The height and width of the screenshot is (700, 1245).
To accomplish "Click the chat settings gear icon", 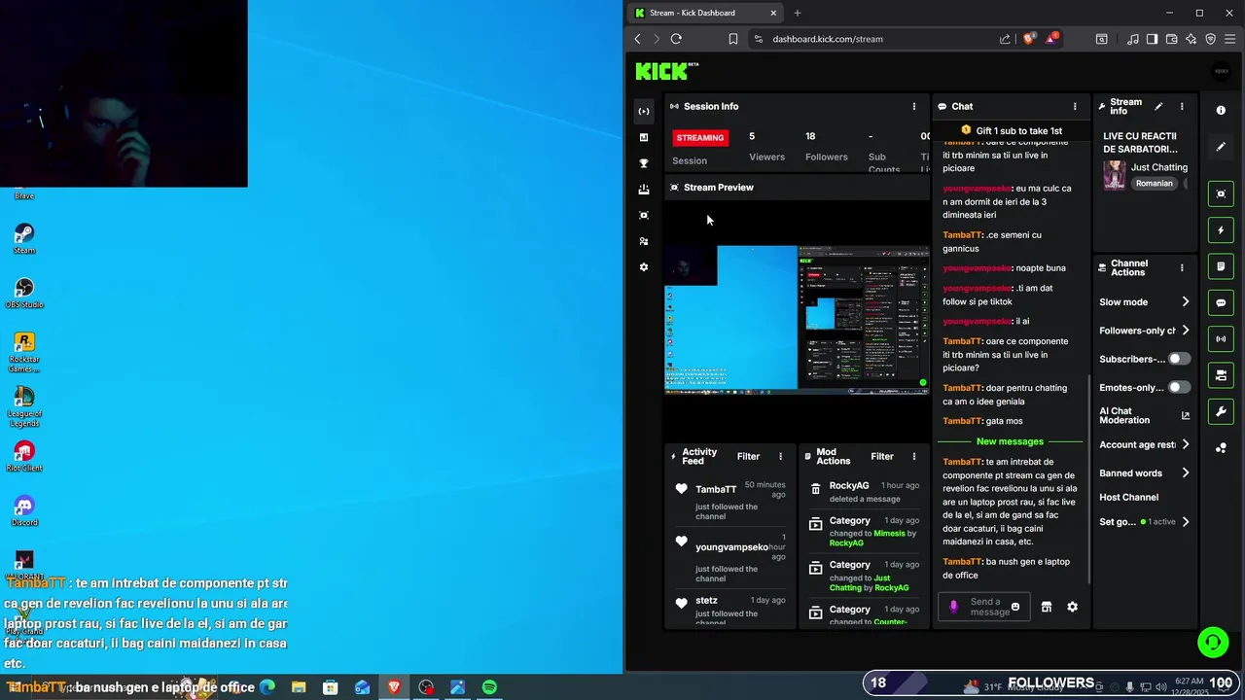I will (1072, 607).
